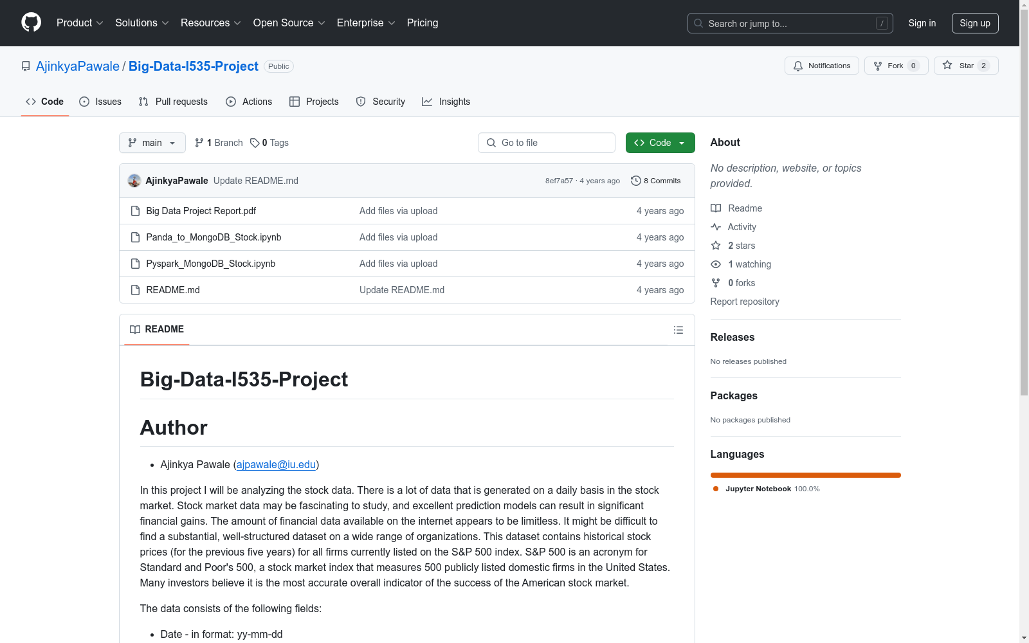Viewport: 1029px width, 643px height.
Task: Click the page vertical scrollbar thumb
Action: (x=1024, y=203)
